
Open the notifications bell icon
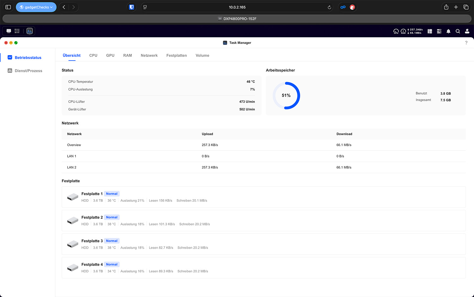pyautogui.click(x=448, y=31)
